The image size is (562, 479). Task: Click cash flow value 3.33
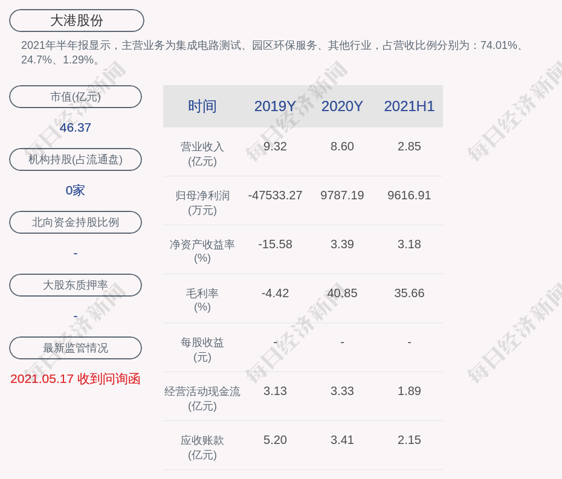pos(342,391)
